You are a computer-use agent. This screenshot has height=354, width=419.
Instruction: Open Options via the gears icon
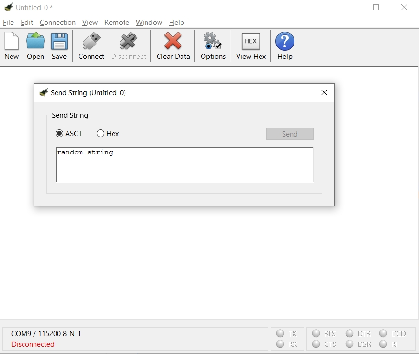(213, 42)
